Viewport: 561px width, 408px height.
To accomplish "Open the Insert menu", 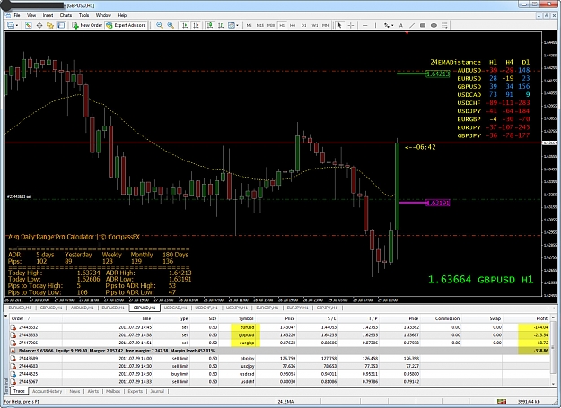I will 48,15.
